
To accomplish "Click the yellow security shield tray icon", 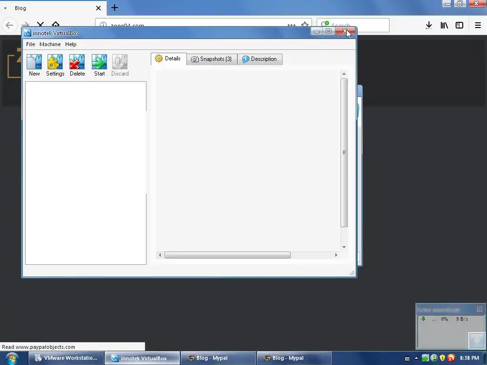I will tap(443, 358).
